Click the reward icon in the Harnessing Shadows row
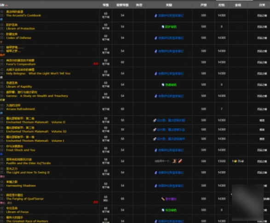 [155, 186]
